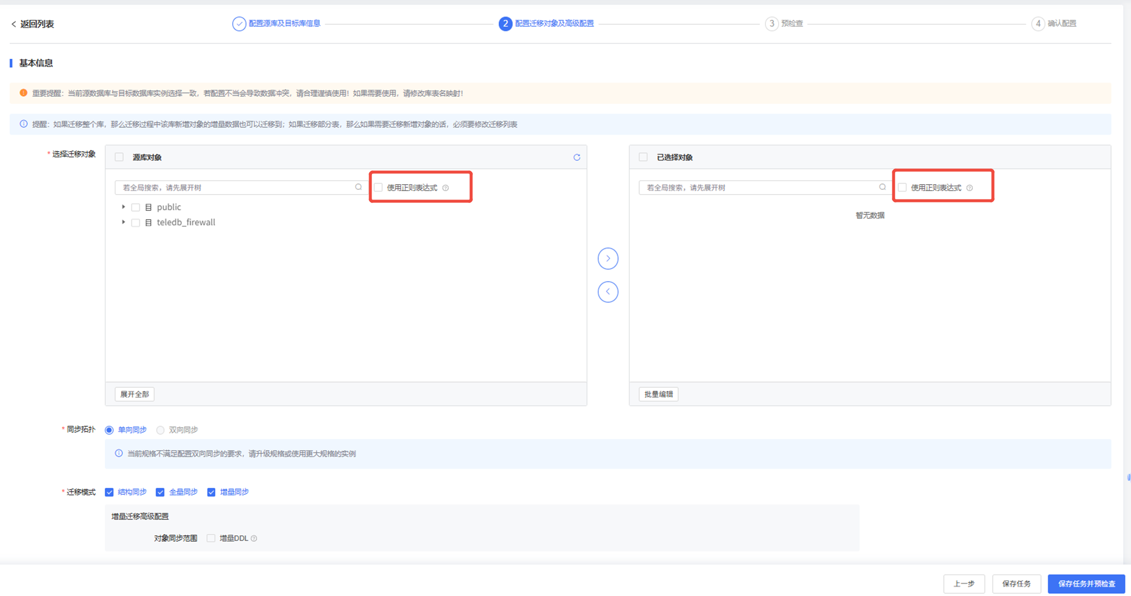Click the refresh icon in source objects panel
1131x596 pixels.
pos(576,158)
